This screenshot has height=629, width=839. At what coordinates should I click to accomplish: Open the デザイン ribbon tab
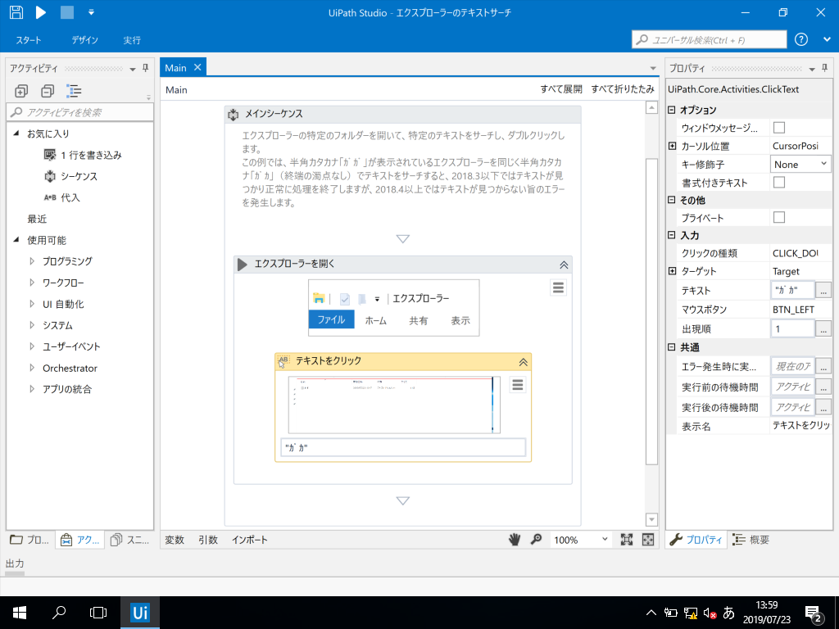[84, 40]
